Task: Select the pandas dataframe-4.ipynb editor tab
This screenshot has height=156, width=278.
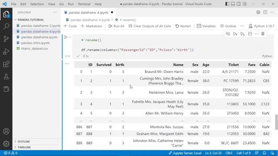Action: tap(88, 13)
